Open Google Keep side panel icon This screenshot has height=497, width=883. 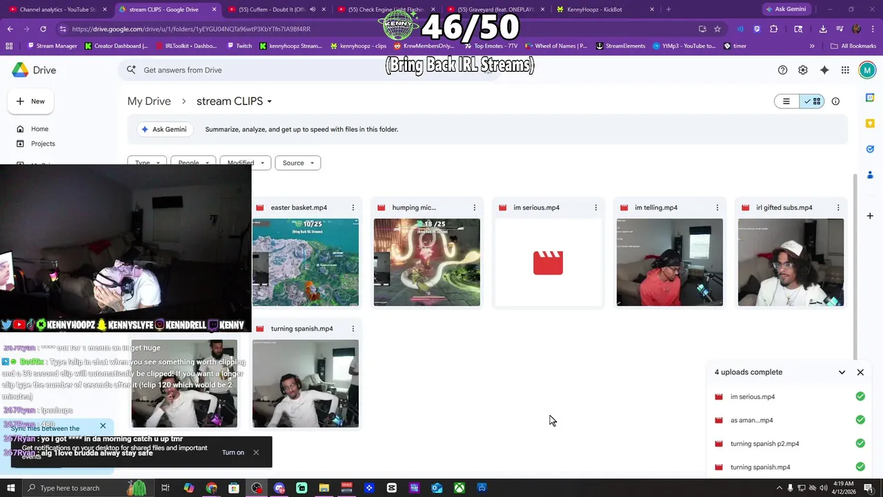pos(870,124)
